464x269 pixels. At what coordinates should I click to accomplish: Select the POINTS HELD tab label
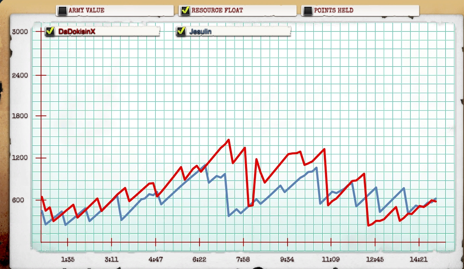tap(333, 11)
